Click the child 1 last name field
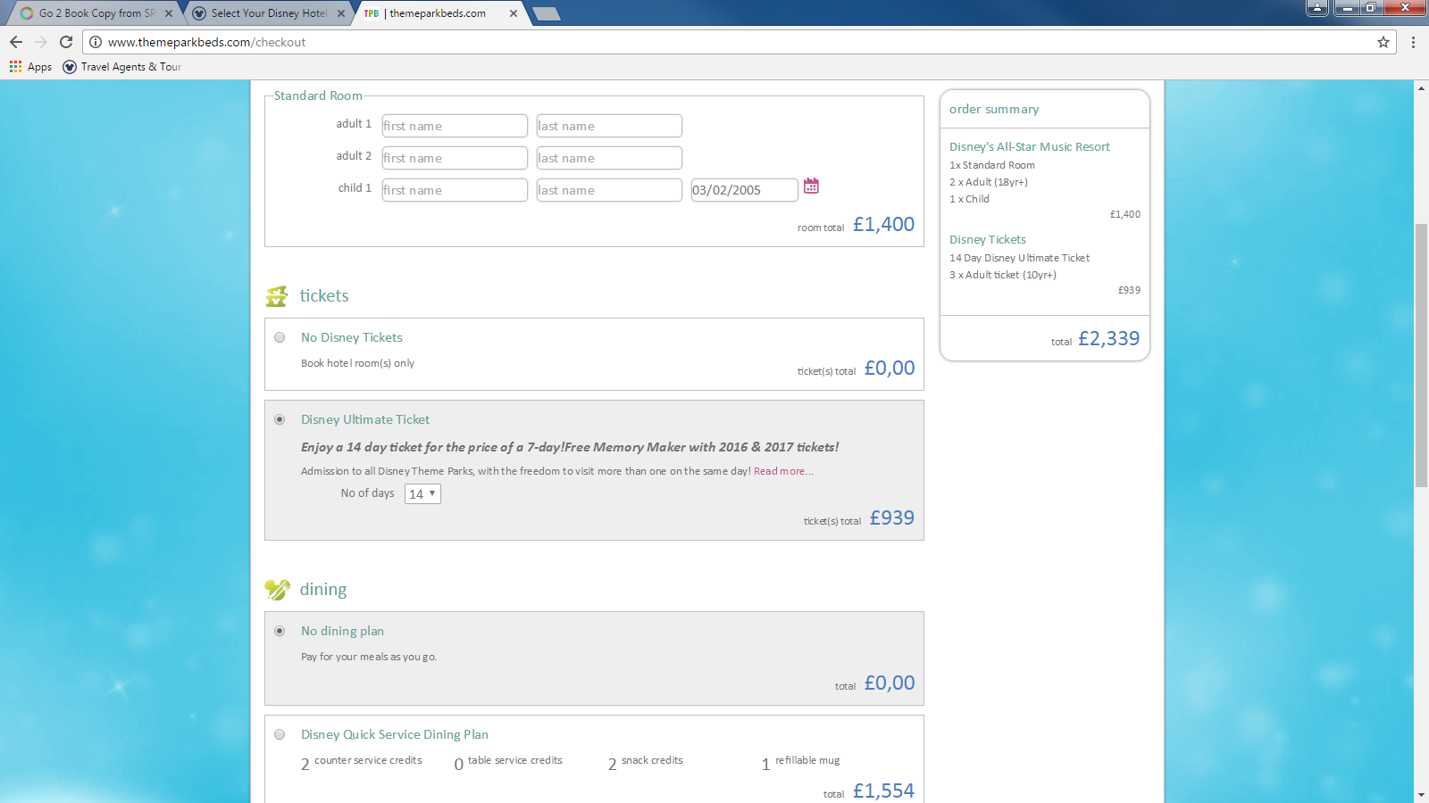This screenshot has height=803, width=1429. [609, 190]
